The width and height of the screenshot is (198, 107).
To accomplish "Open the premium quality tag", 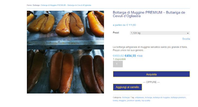I will pos(134,101).
